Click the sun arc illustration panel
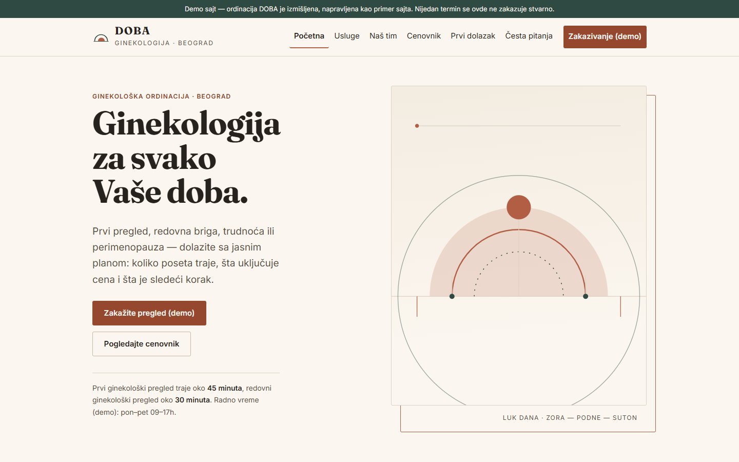Image resolution: width=739 pixels, height=462 pixels. click(519, 245)
